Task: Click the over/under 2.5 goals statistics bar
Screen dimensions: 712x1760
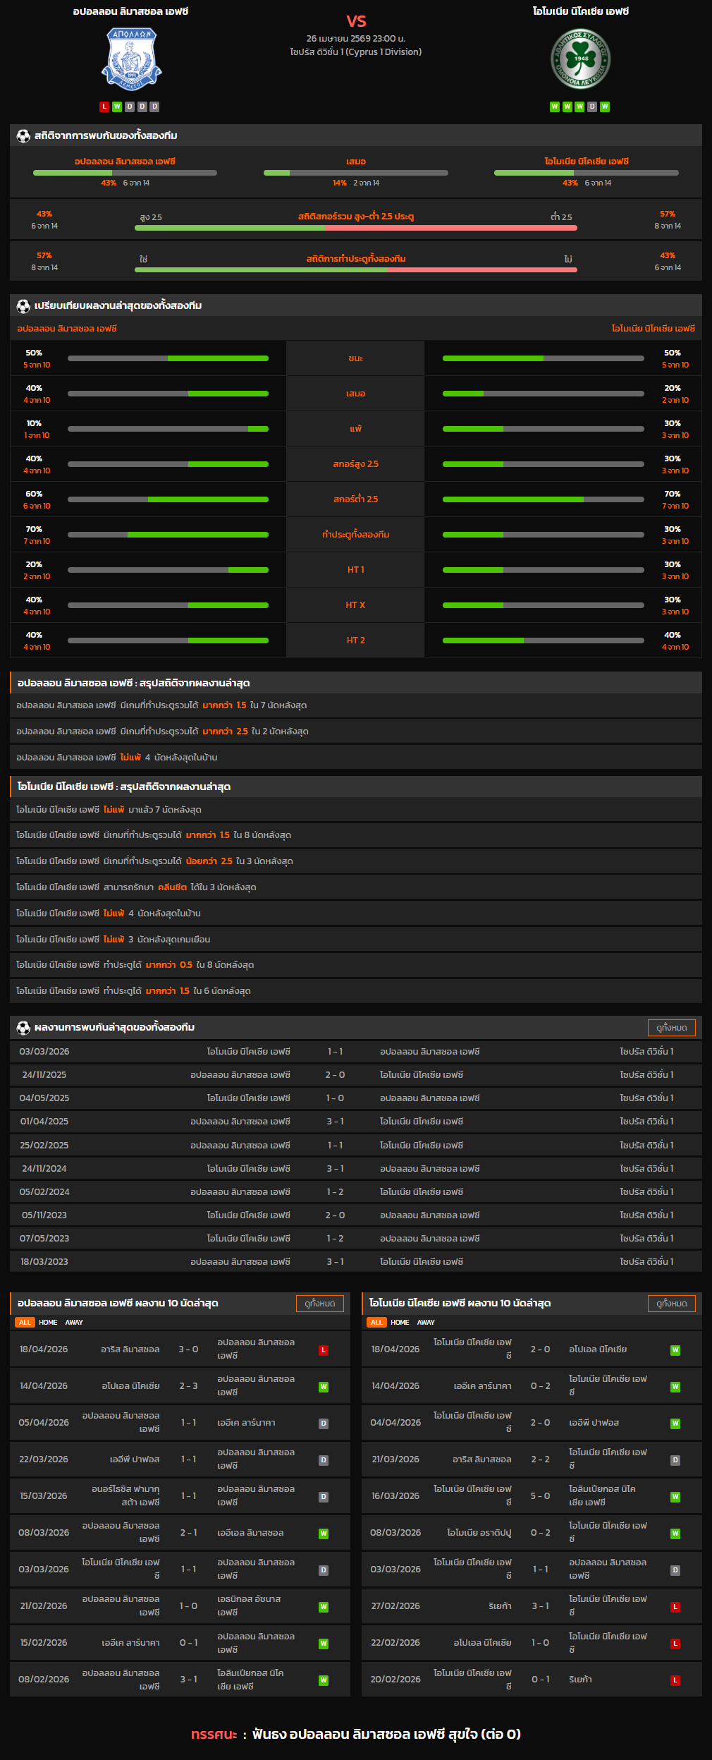Action: point(356,228)
